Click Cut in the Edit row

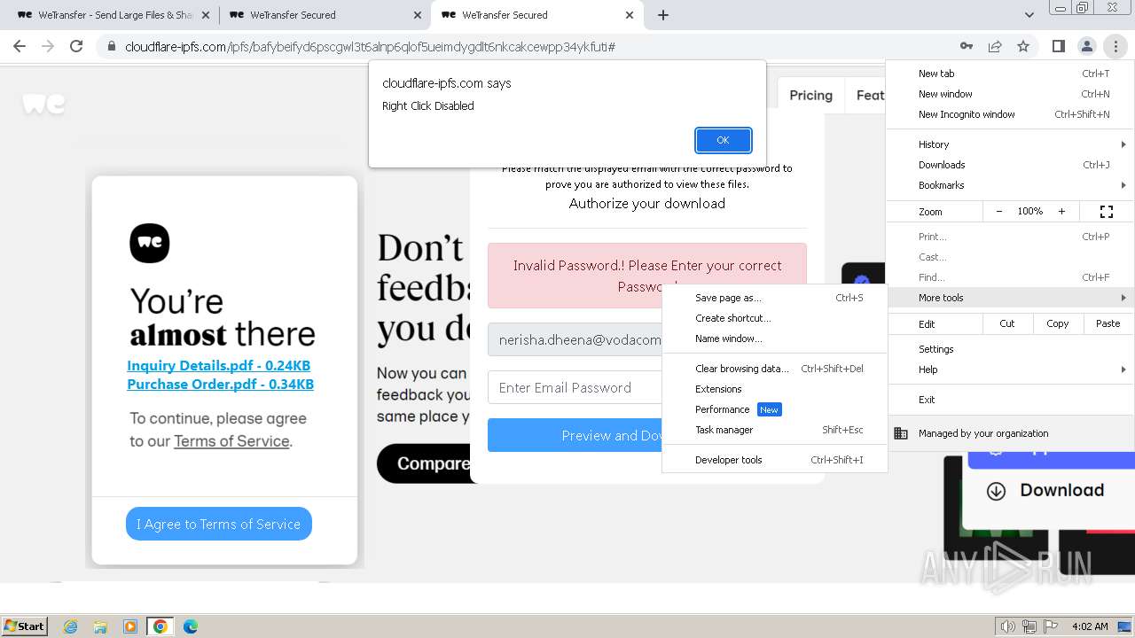pos(1007,323)
